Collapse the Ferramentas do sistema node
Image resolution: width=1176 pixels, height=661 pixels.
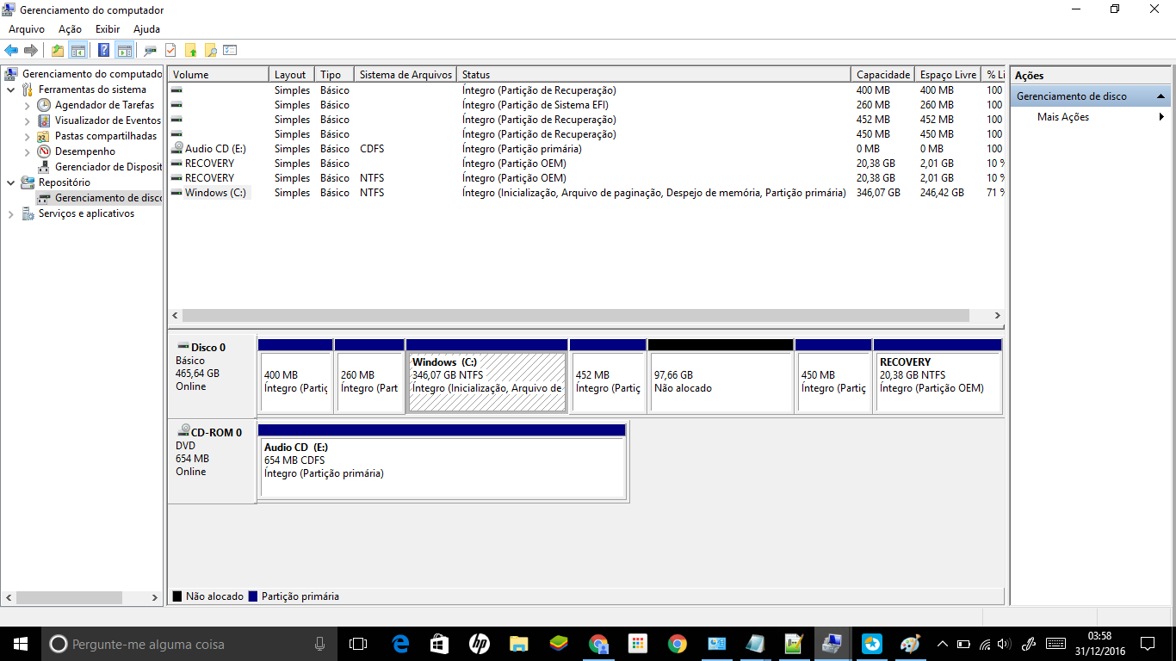[x=10, y=90]
